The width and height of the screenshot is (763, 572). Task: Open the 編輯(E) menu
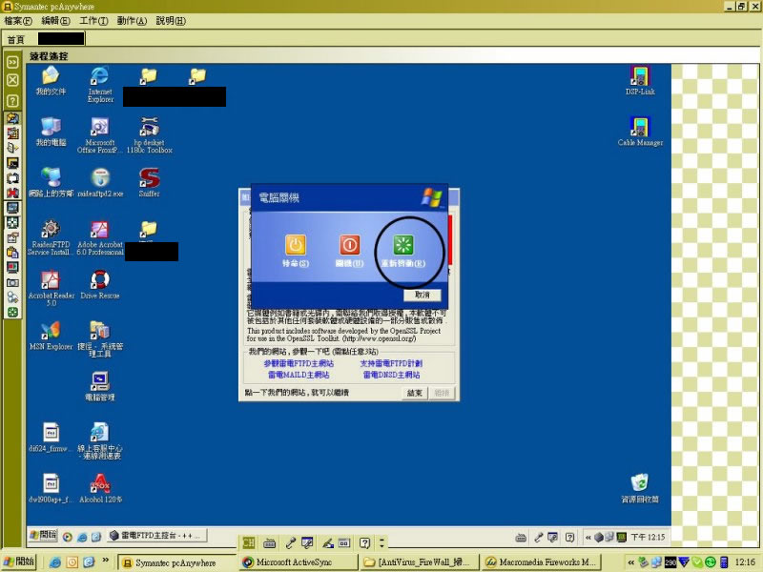click(56, 21)
